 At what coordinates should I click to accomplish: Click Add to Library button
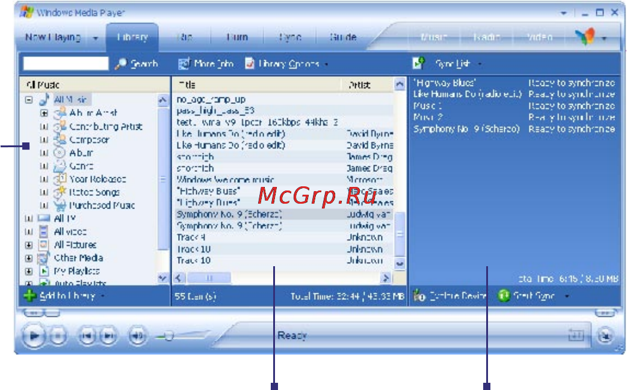click(x=64, y=296)
